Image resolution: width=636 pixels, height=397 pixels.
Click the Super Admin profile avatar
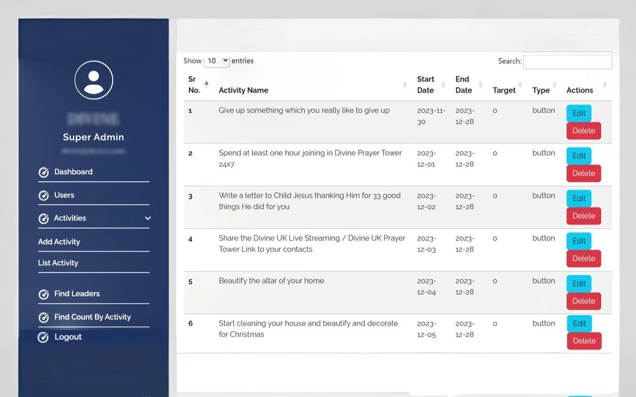(93, 80)
